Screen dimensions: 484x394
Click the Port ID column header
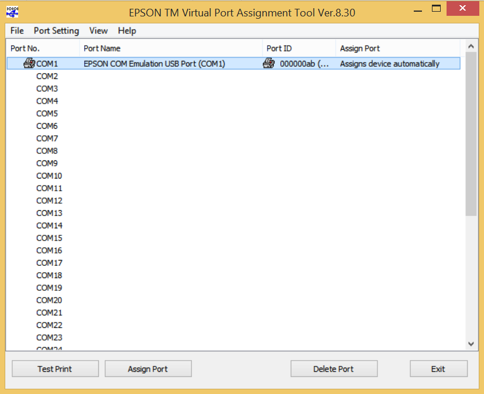pos(299,49)
